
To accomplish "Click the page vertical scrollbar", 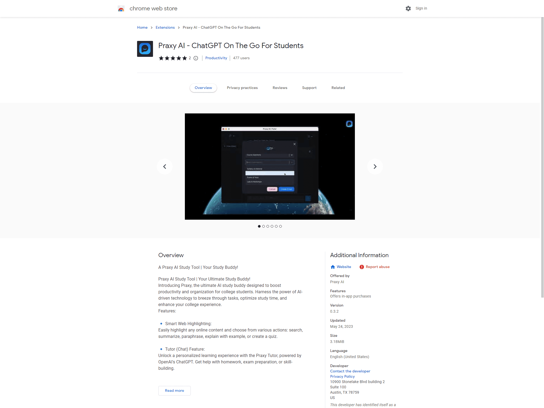I will pyautogui.click(x=542, y=157).
